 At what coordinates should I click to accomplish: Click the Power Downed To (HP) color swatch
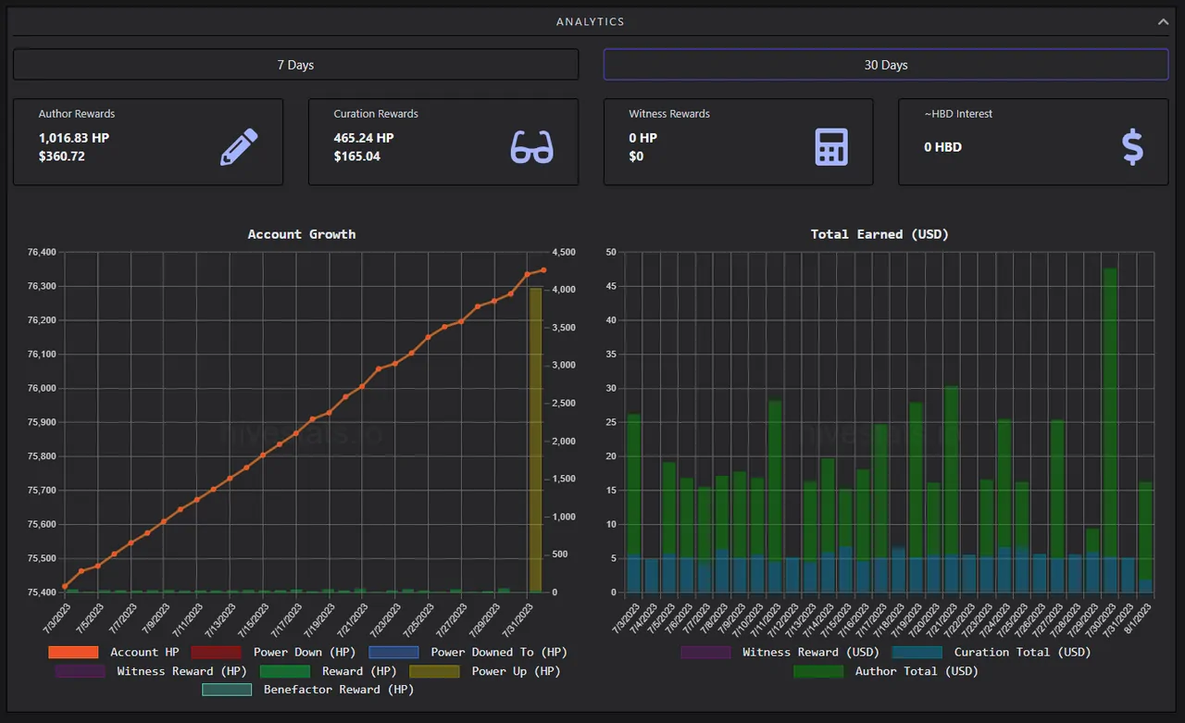pos(393,652)
